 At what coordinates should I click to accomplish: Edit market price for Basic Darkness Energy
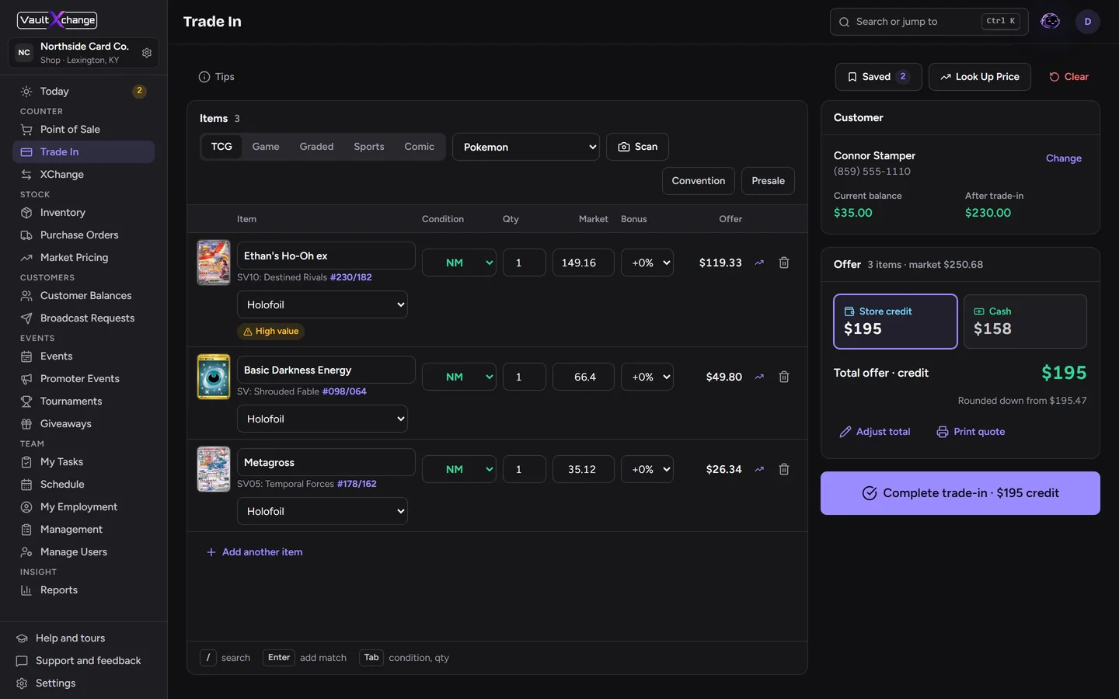click(584, 377)
